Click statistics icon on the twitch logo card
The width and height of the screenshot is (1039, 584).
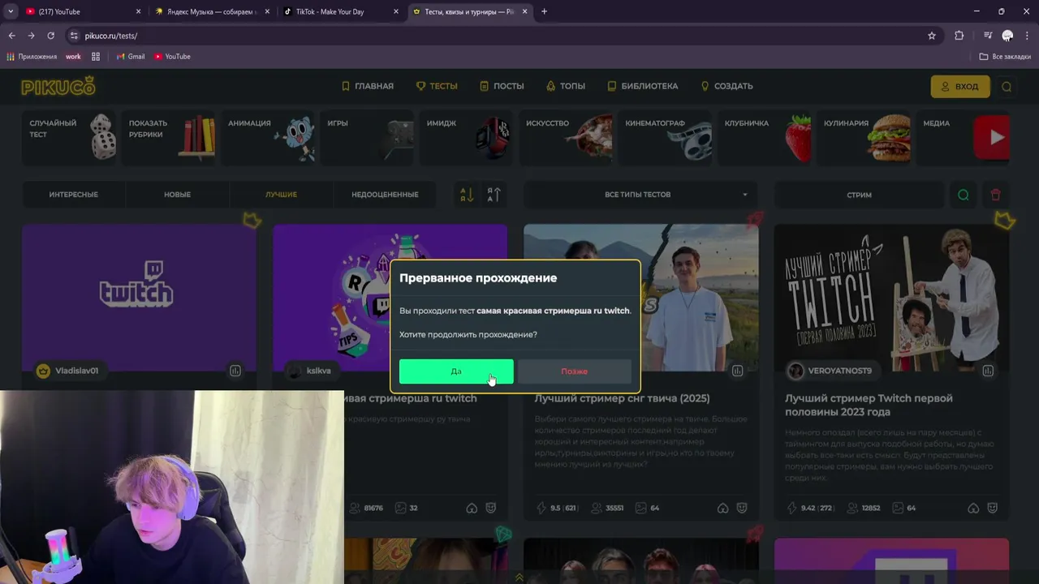[x=235, y=371]
